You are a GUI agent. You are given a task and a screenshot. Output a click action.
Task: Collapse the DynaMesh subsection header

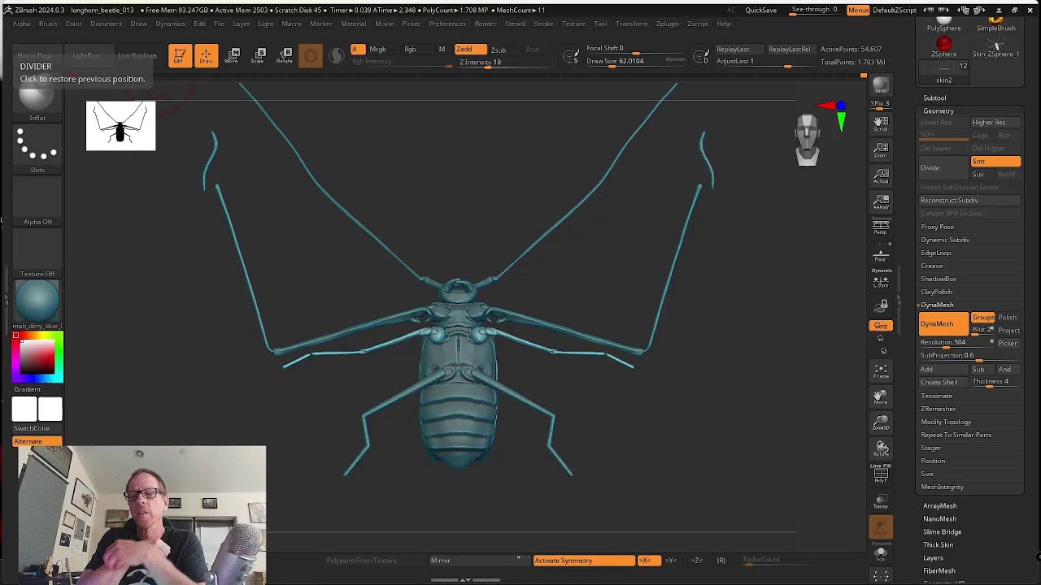pyautogui.click(x=937, y=305)
